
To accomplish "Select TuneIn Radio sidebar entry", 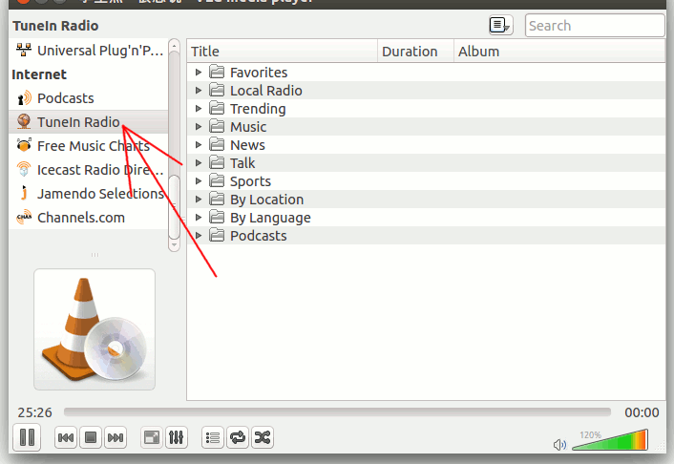I will click(x=89, y=122).
